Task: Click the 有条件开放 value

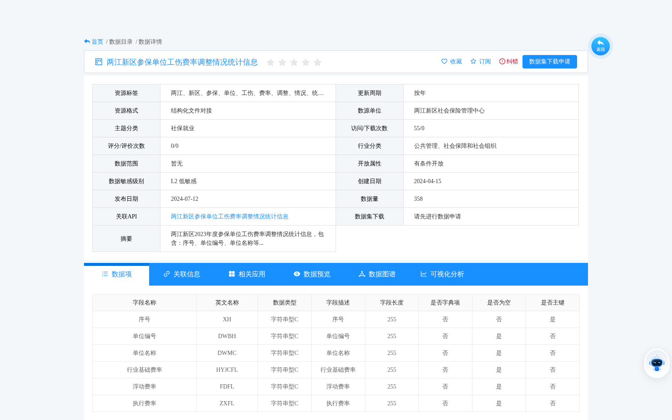Action: click(429, 163)
